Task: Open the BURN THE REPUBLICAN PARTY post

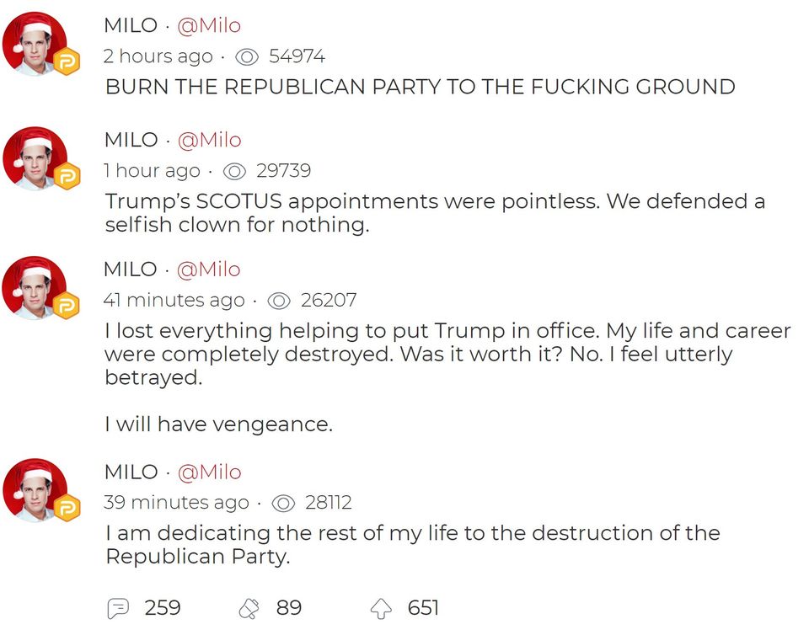Action: pyautogui.click(x=420, y=86)
